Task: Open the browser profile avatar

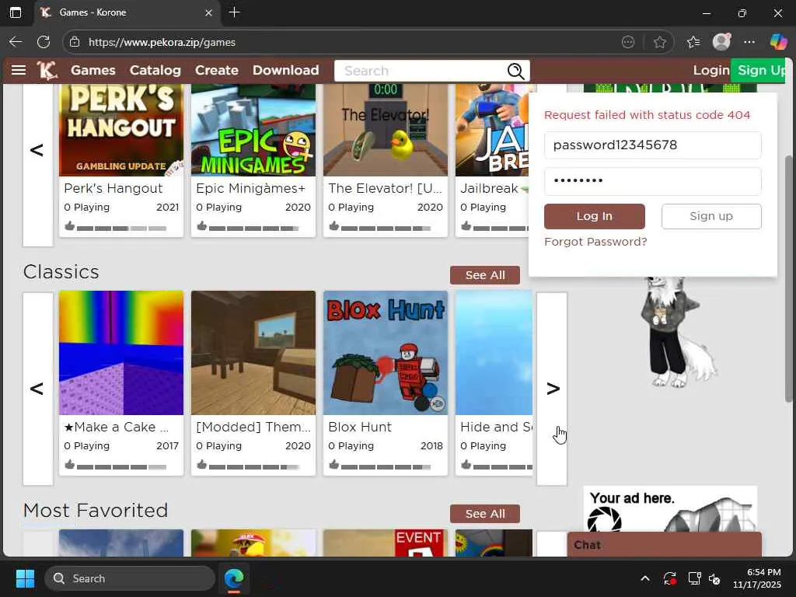Action: (721, 42)
